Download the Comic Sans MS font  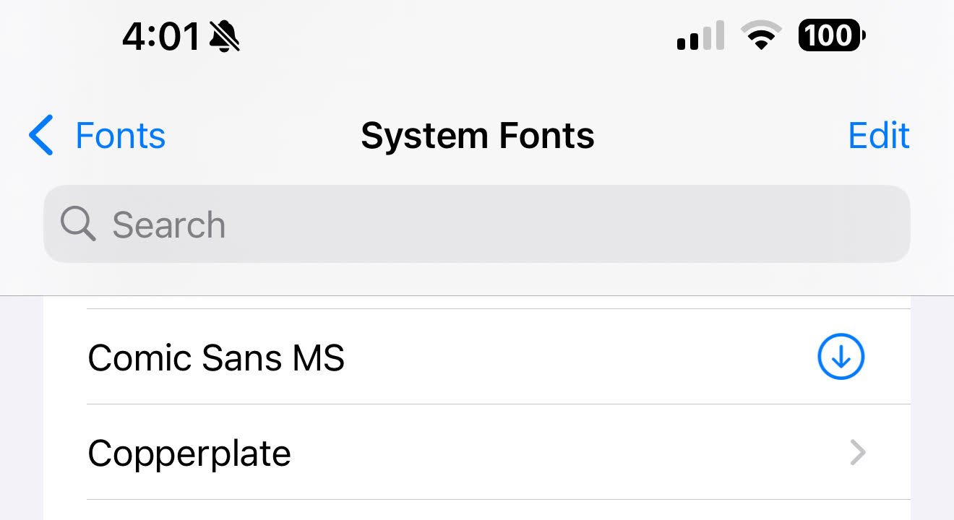(841, 357)
